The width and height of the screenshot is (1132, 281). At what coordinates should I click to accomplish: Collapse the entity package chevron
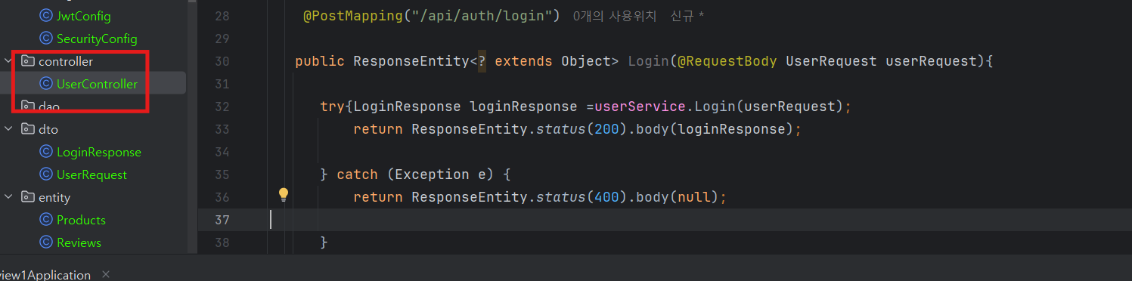[x=8, y=197]
